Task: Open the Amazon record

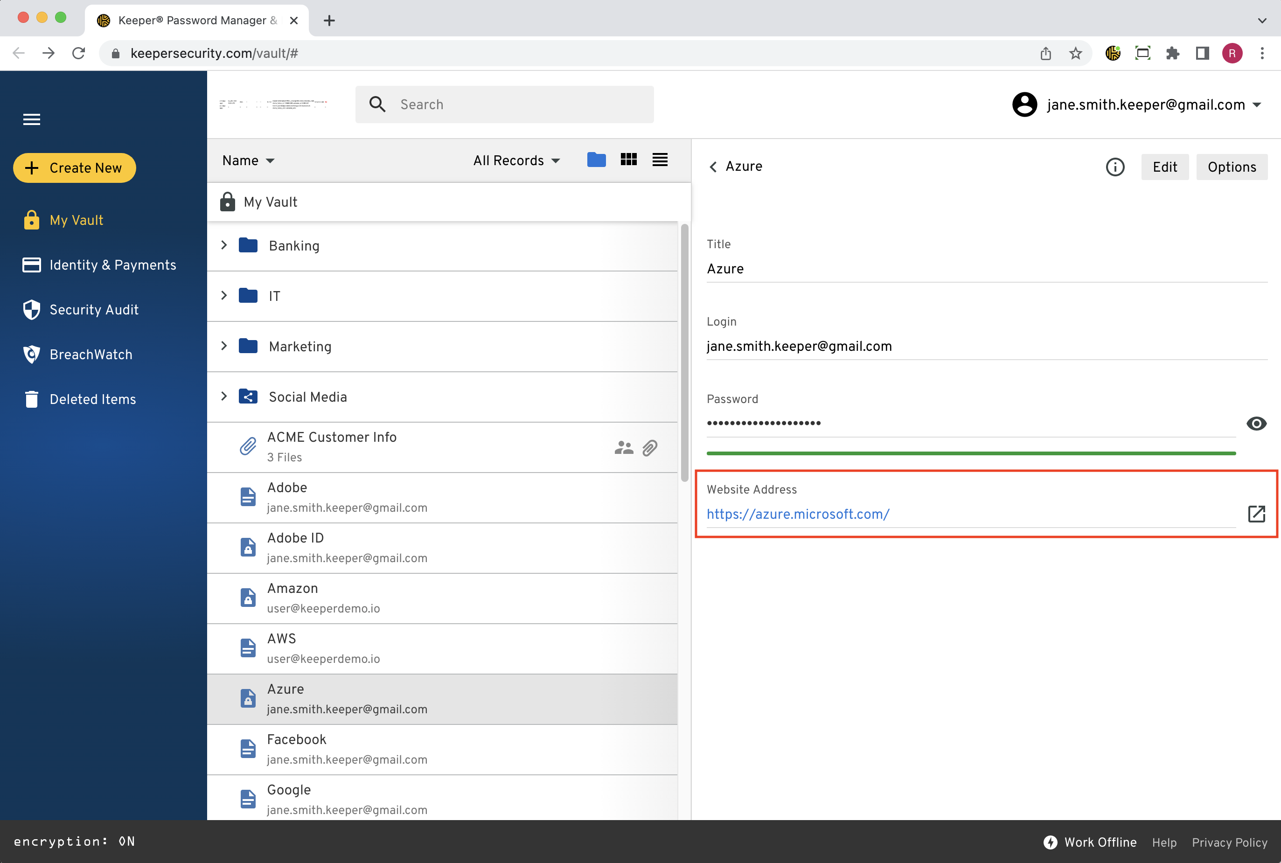Action: pyautogui.click(x=442, y=598)
